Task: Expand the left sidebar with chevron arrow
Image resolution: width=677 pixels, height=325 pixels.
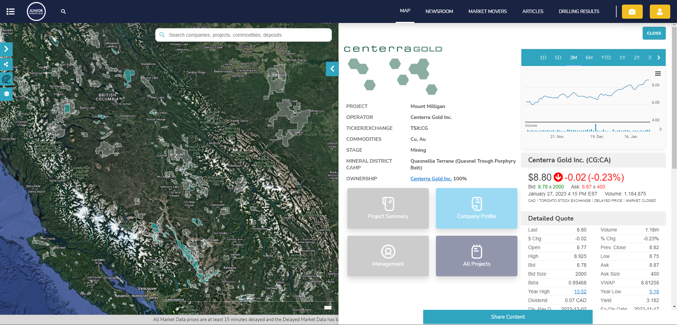Action: point(6,49)
